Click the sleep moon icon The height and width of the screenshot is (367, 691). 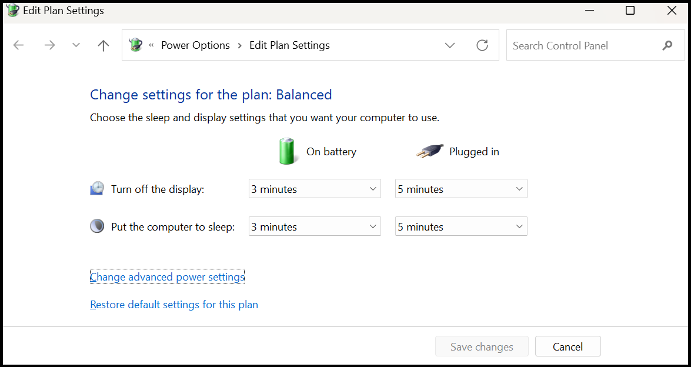pos(96,226)
